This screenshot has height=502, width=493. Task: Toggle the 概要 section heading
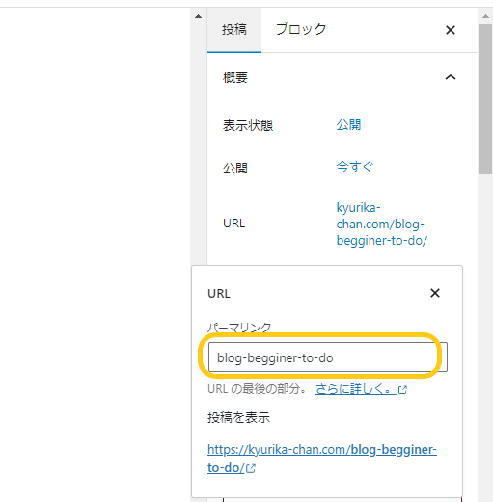click(235, 78)
